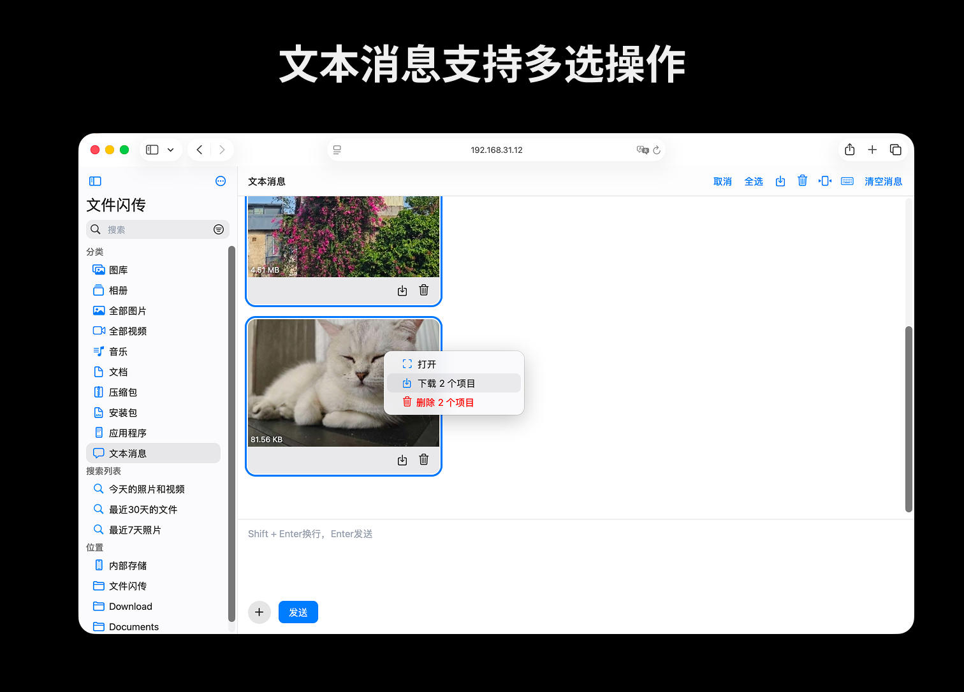Viewport: 964px width, 692px height.
Task: Click the plus button to add attachment
Action: click(x=259, y=612)
